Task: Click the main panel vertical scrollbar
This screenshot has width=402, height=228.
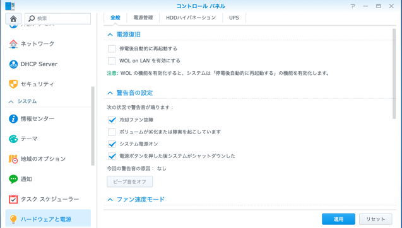Action: (x=394, y=74)
